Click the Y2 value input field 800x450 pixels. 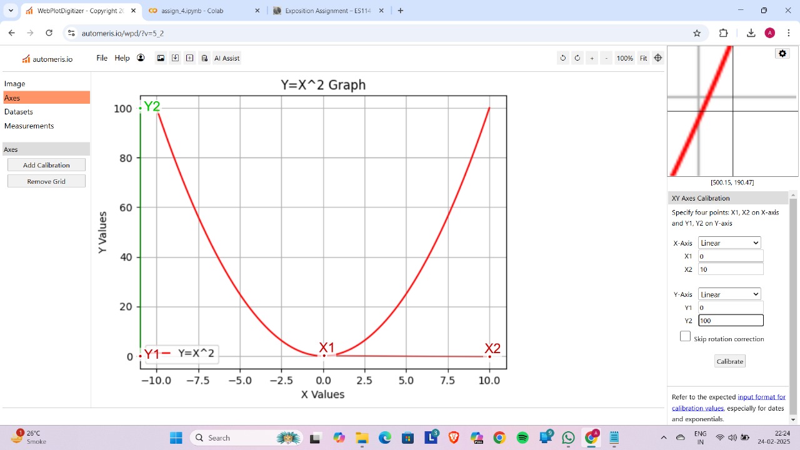(x=730, y=320)
